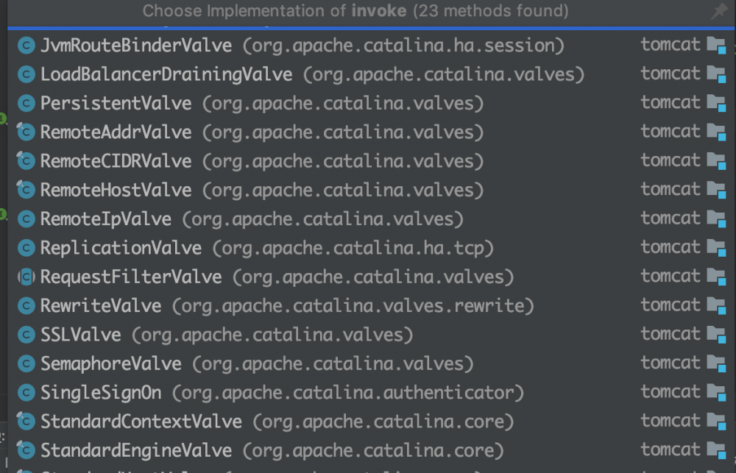Select RemoteCIDRValve from the list
Viewport: 736px width, 473px height.
tap(116, 161)
